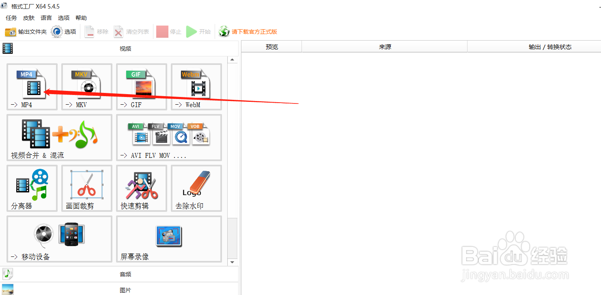Click the 格式工厂 app icon in title bar
601x295 pixels.
[4, 6]
